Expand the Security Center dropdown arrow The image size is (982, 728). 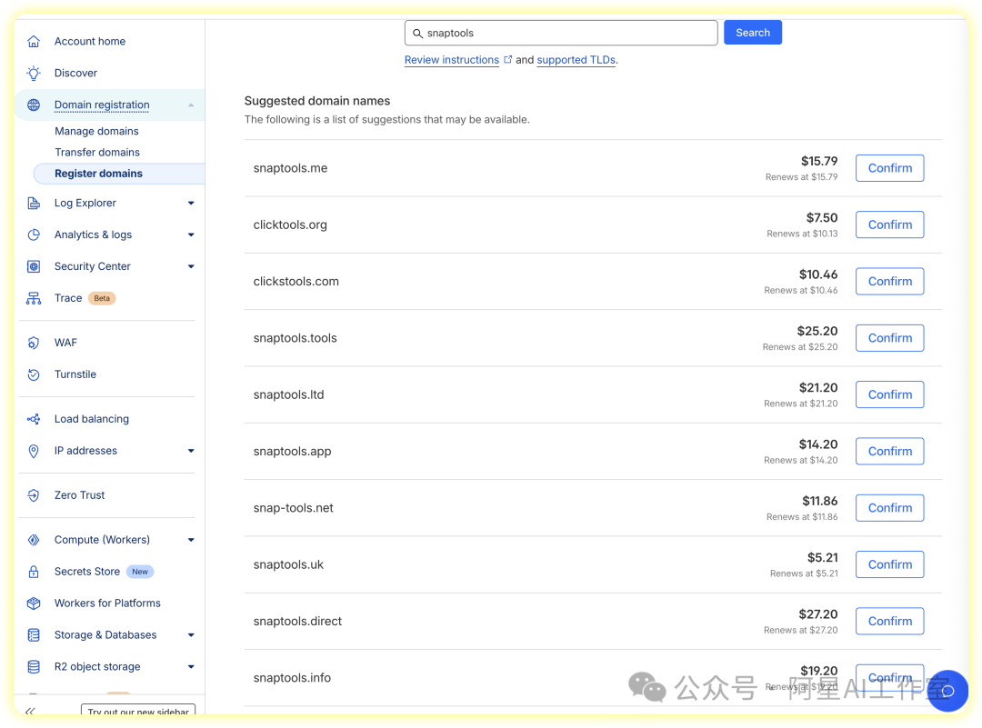[191, 266]
